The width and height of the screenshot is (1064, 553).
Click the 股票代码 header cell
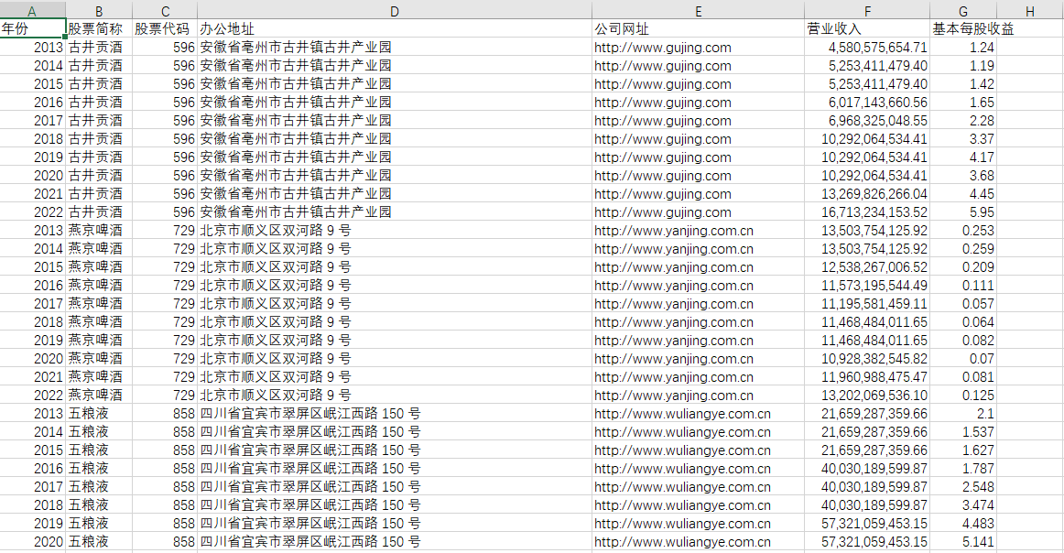pyautogui.click(x=165, y=28)
